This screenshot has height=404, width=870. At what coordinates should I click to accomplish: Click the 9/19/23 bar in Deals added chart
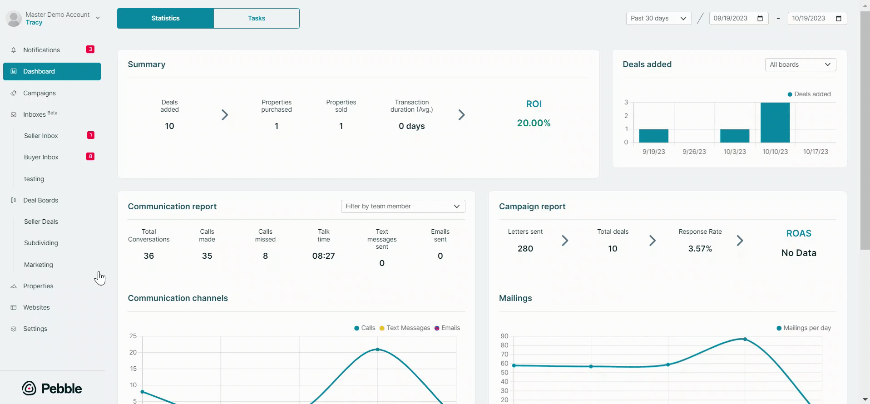click(x=654, y=136)
